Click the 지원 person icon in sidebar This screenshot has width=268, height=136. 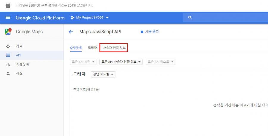coord(8,73)
